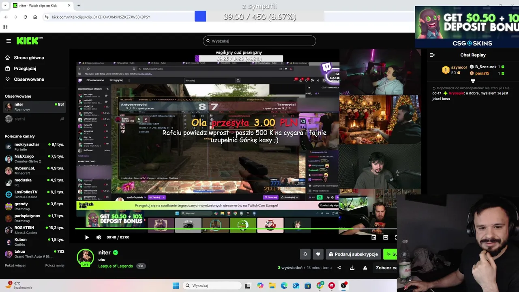Screen dimensions: 519x292
Task: Reload the browser page
Action: click(x=25, y=17)
